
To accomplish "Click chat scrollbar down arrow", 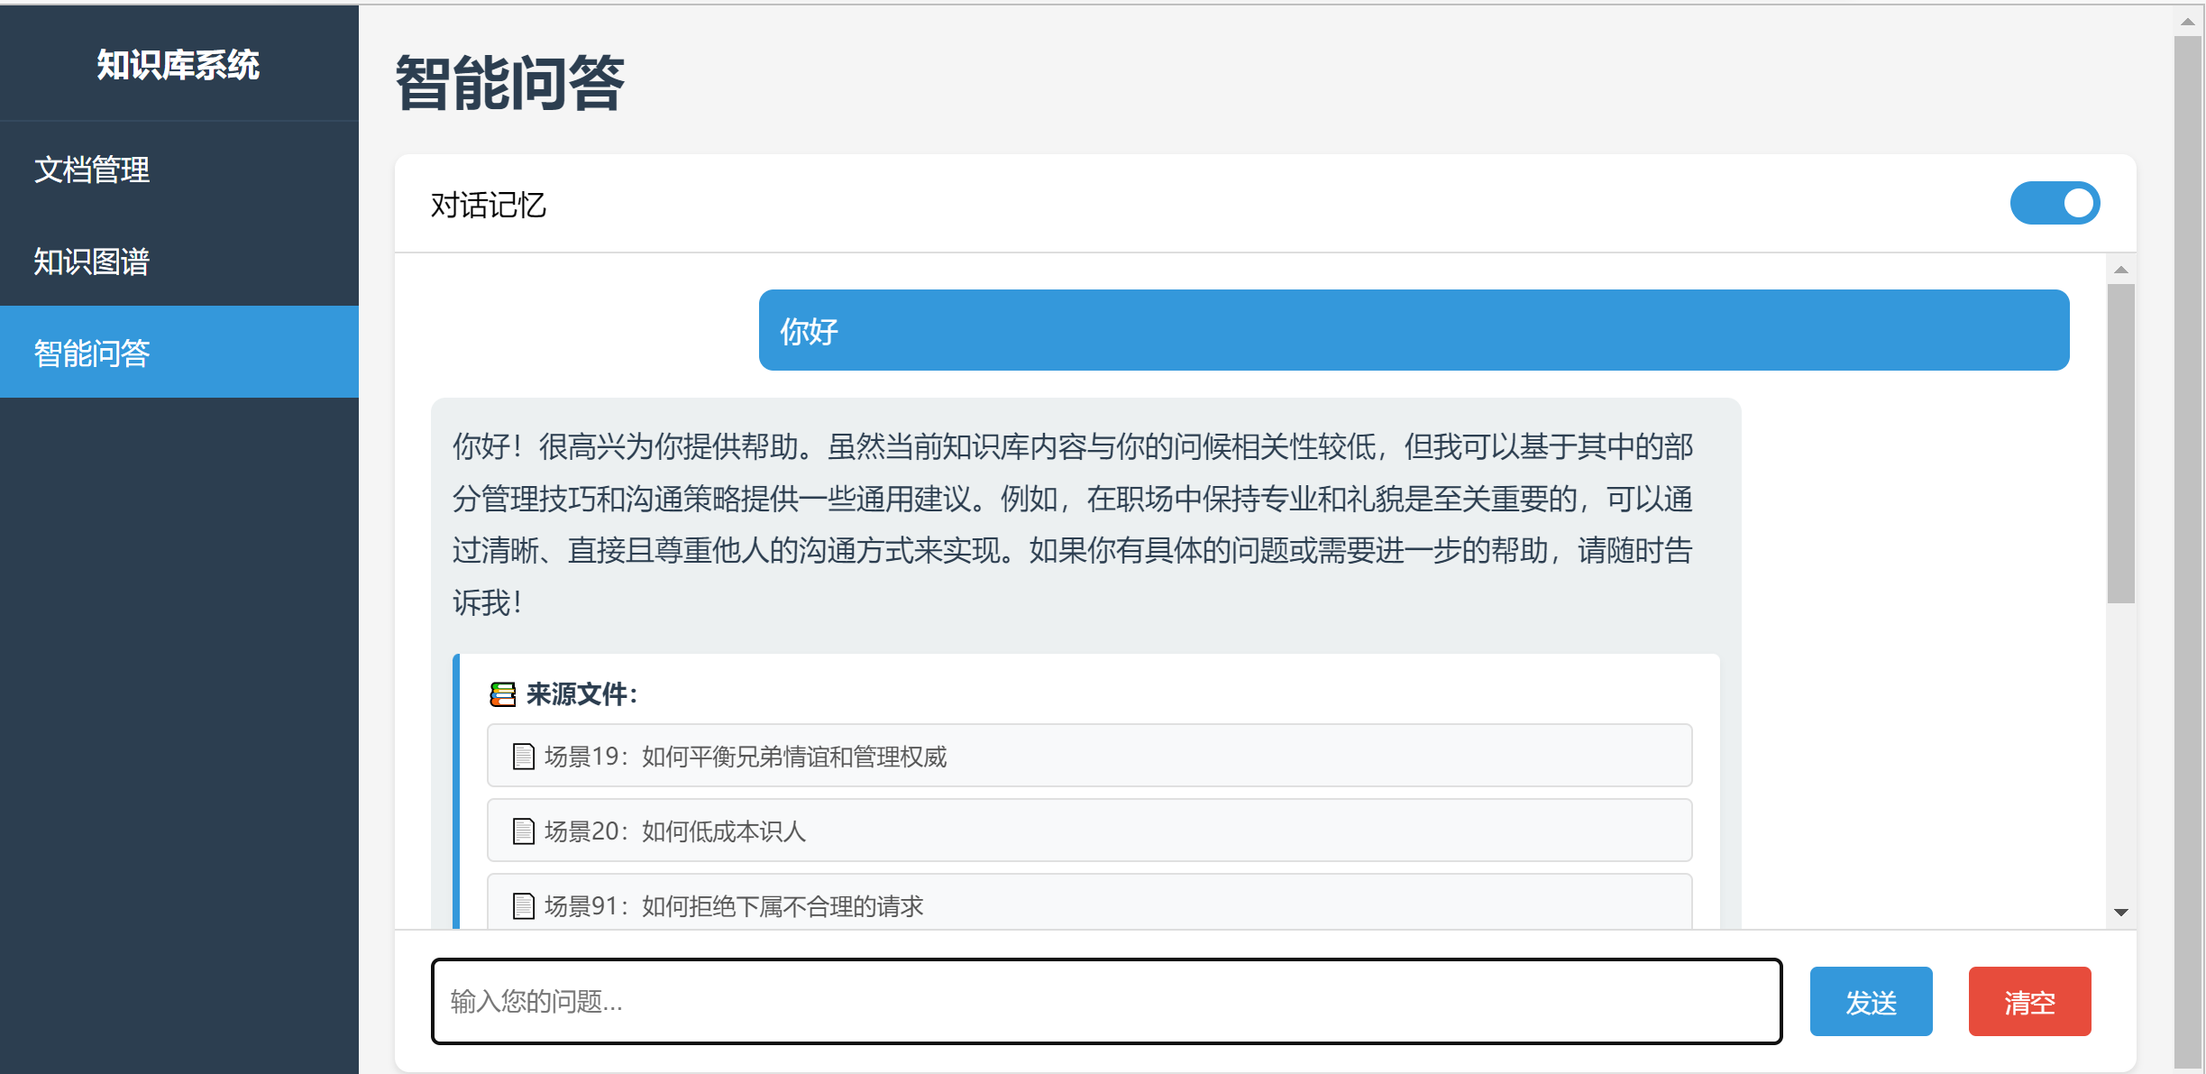I will tap(2120, 913).
